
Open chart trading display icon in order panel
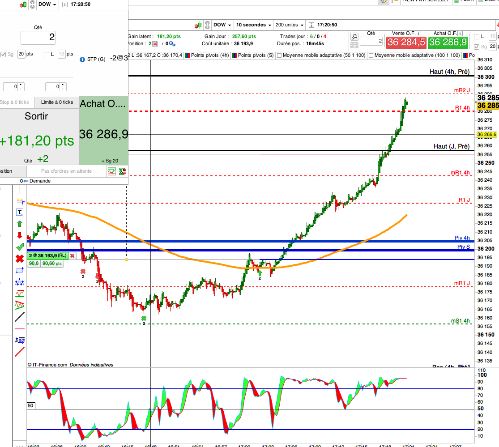pos(112,171)
